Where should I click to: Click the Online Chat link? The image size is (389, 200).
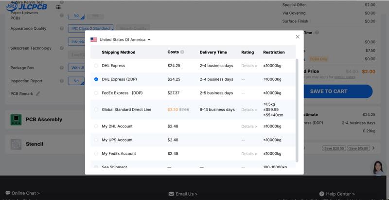click(x=26, y=193)
